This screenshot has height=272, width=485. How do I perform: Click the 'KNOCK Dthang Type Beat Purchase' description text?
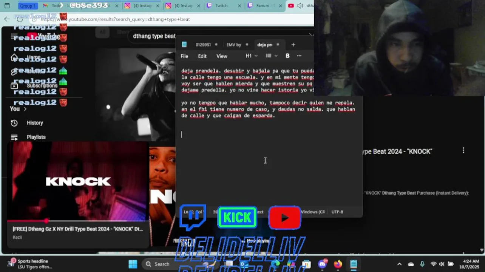(417, 193)
